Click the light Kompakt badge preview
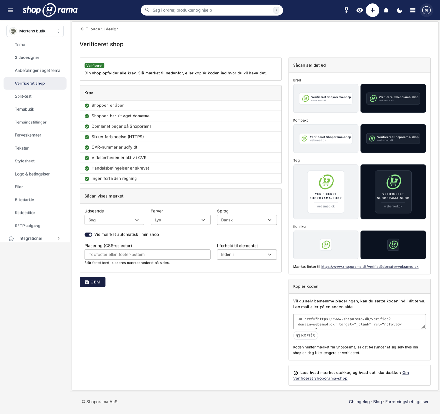 click(x=326, y=139)
